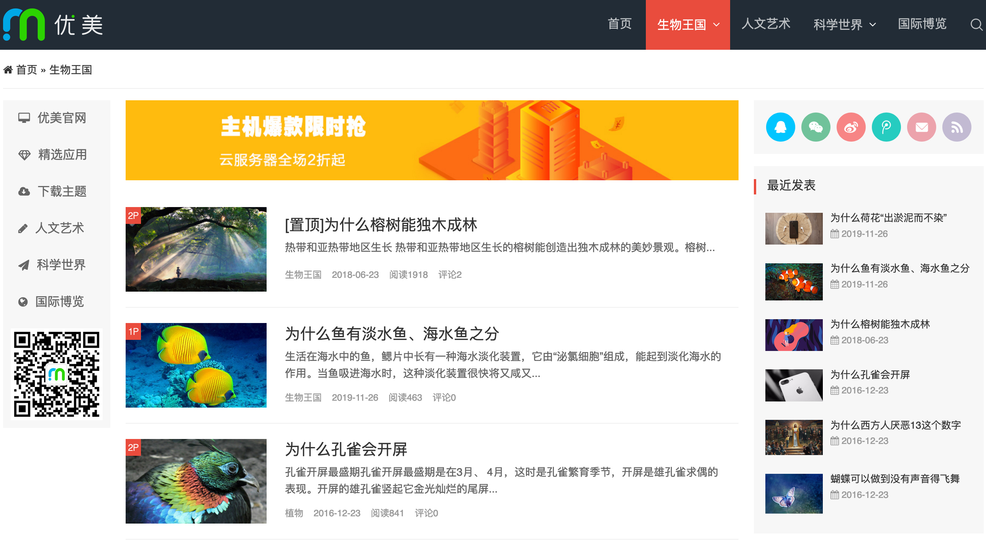Open the teal Tencent Weibo icon

(886, 127)
